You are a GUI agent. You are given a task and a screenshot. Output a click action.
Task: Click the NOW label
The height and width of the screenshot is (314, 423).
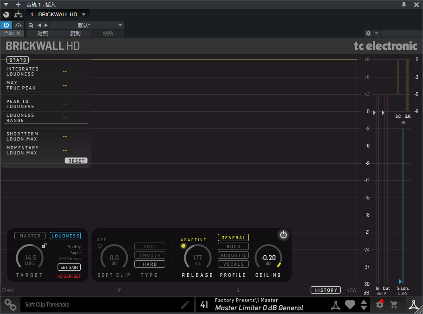[351, 290]
